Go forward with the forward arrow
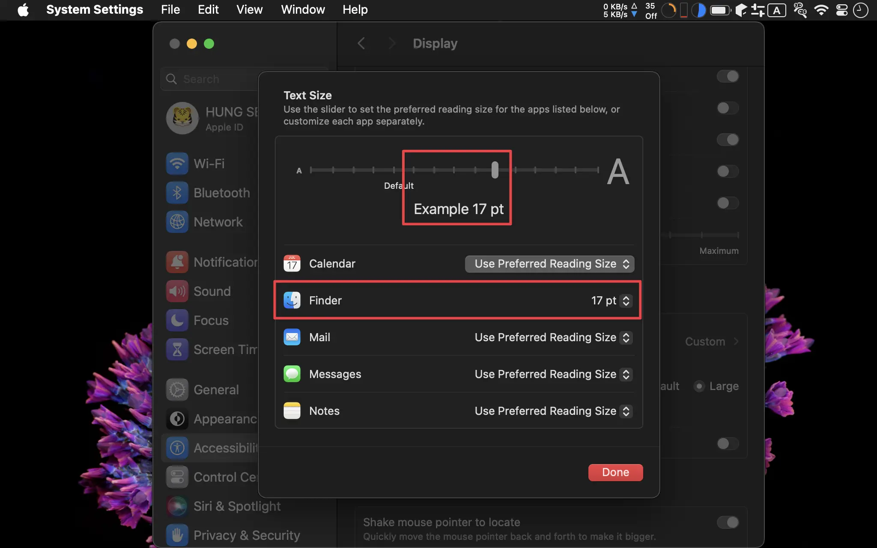This screenshot has width=877, height=548. tap(392, 43)
